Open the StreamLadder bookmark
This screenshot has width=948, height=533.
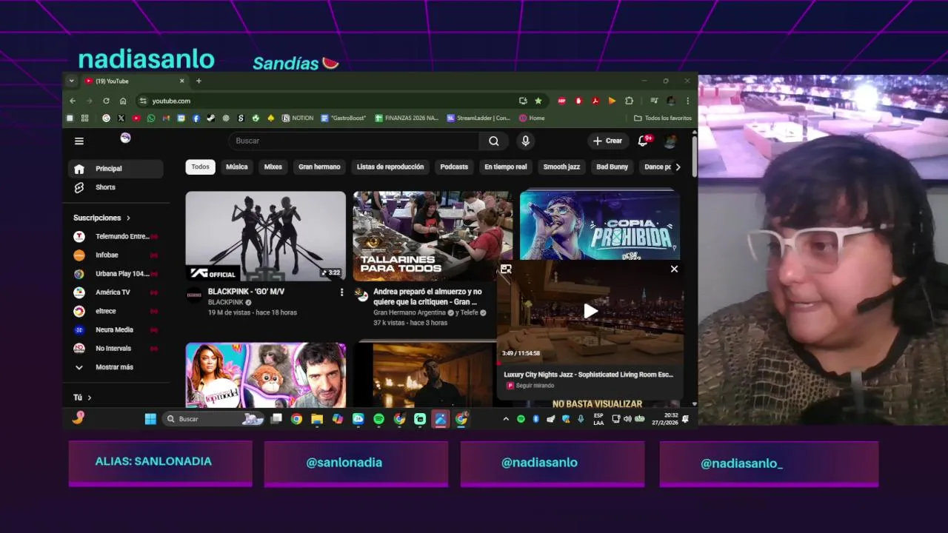click(x=478, y=118)
